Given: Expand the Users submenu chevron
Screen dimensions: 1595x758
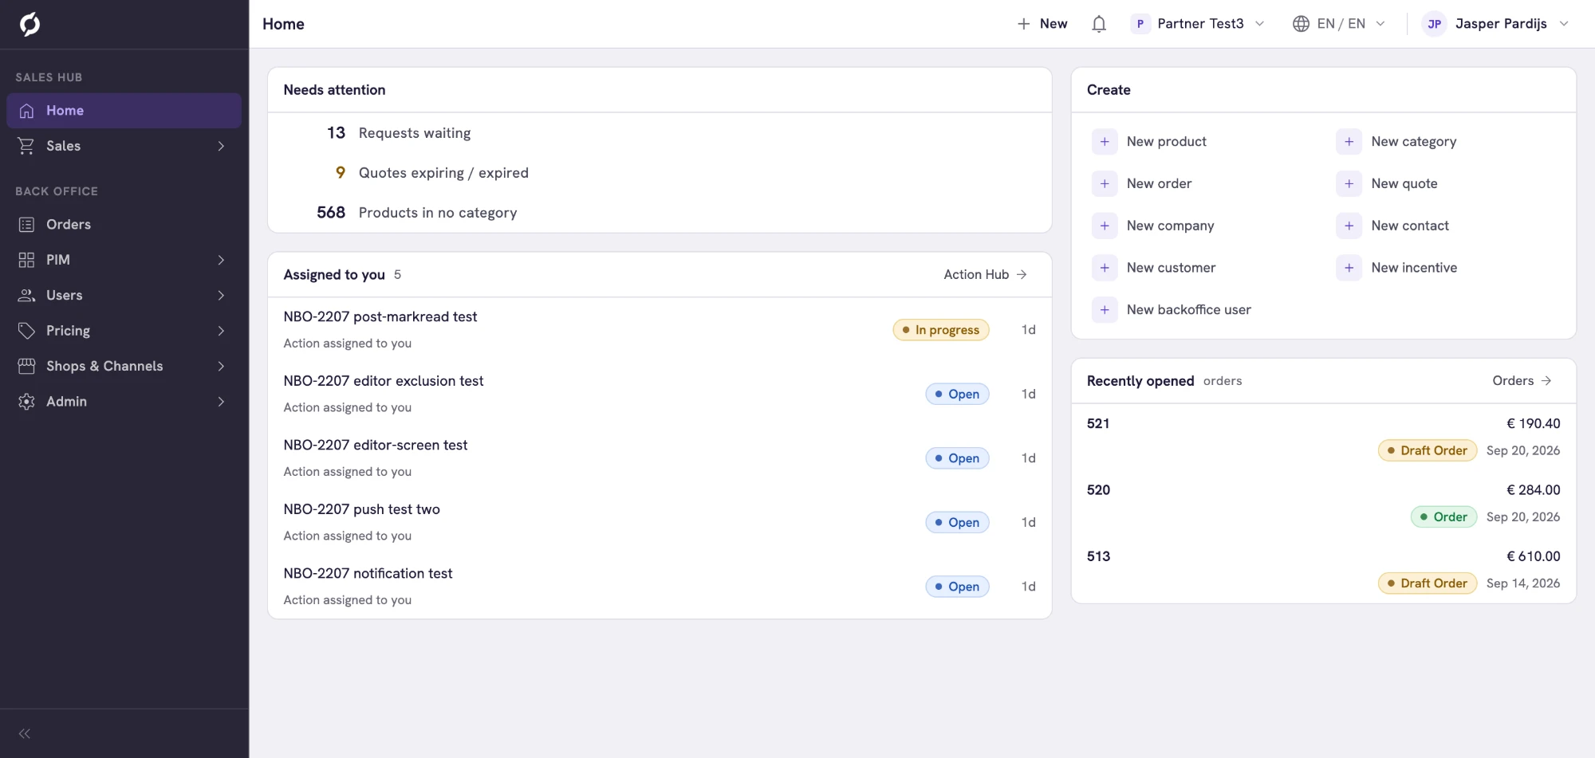Looking at the screenshot, I should point(221,296).
